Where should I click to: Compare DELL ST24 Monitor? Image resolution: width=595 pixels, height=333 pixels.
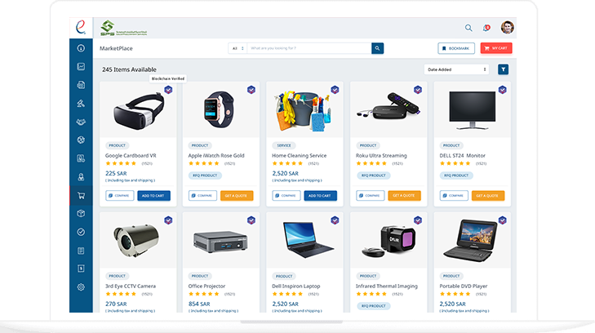[x=454, y=196]
